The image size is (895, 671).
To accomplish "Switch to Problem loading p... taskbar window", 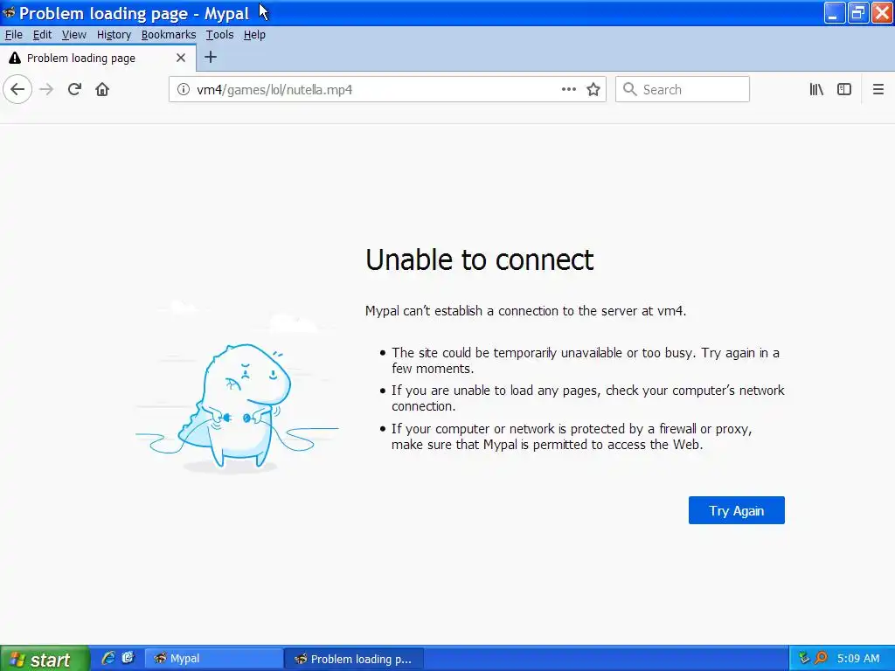I will 354,659.
